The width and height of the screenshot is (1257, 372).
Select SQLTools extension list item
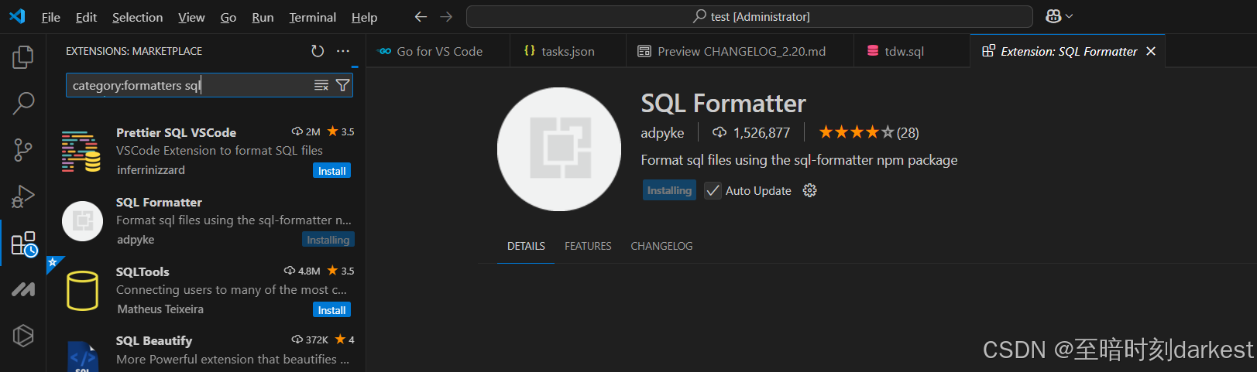pyautogui.click(x=206, y=291)
